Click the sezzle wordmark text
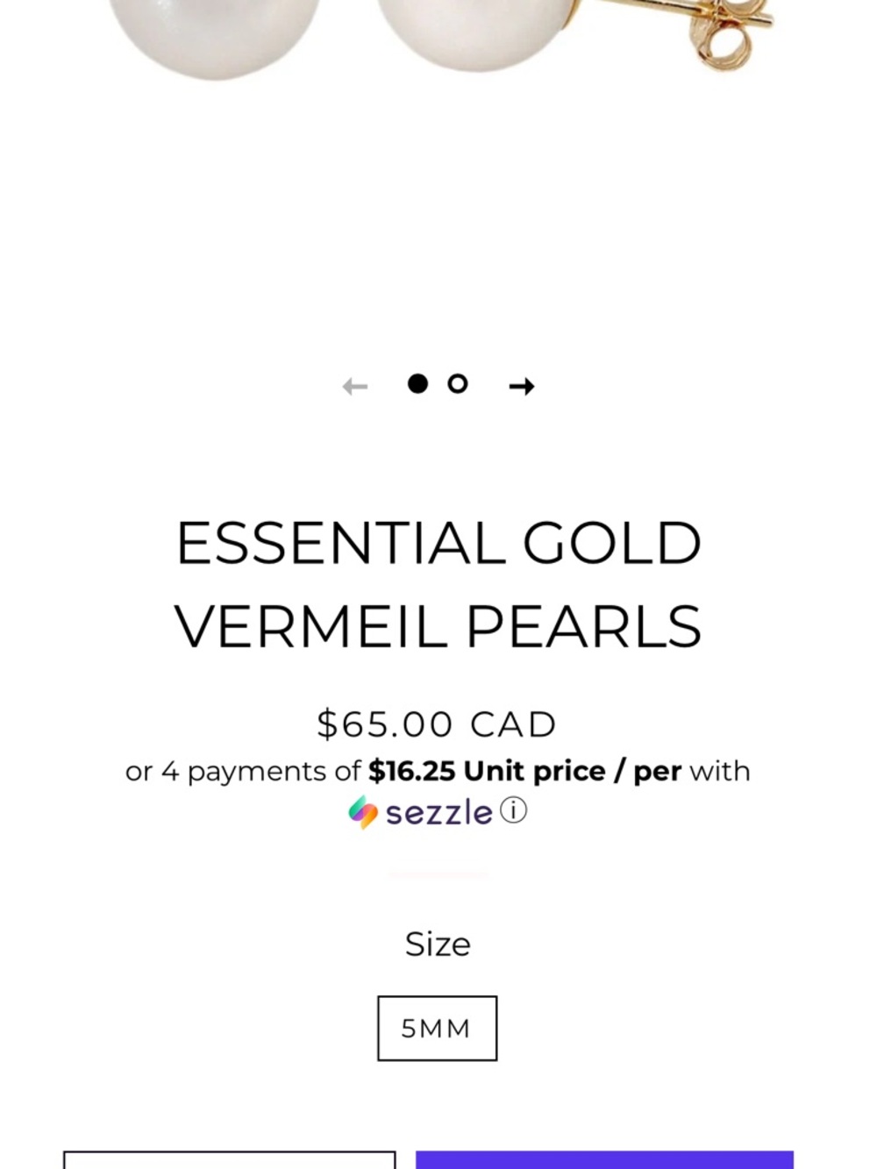877x1169 pixels. [438, 813]
